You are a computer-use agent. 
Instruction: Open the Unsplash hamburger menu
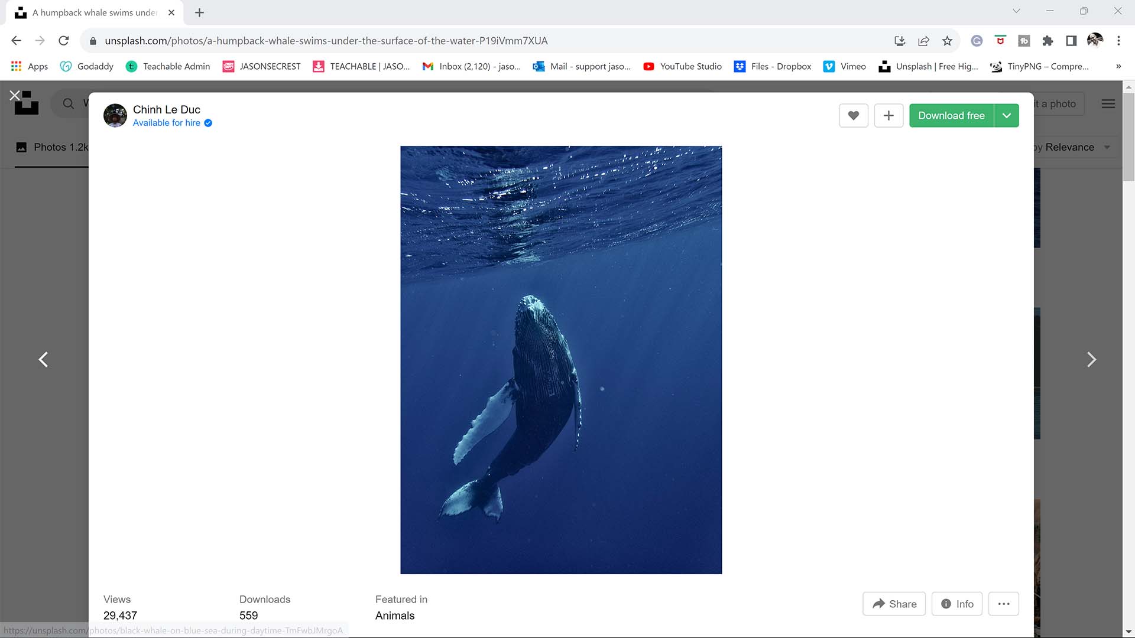point(1108,104)
